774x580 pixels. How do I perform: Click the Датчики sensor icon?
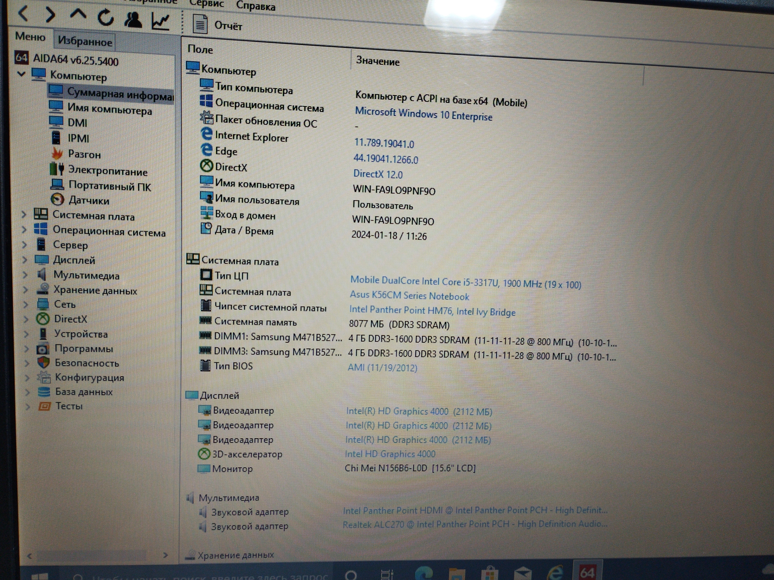57,199
